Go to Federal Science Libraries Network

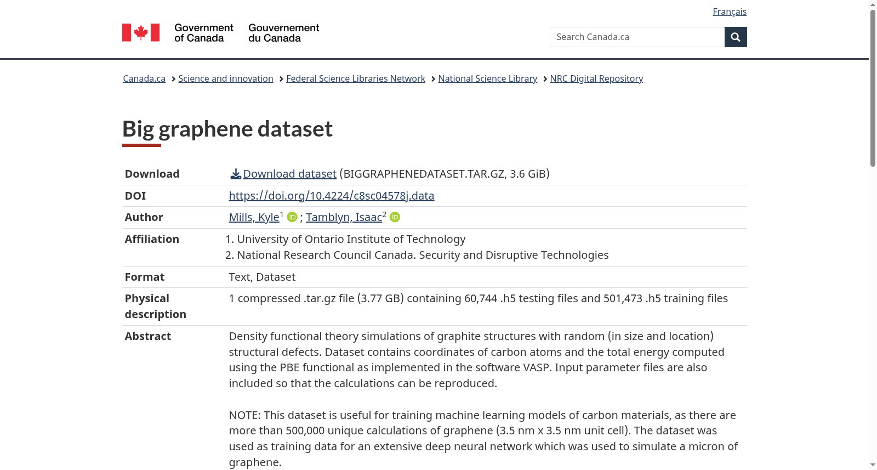click(356, 78)
